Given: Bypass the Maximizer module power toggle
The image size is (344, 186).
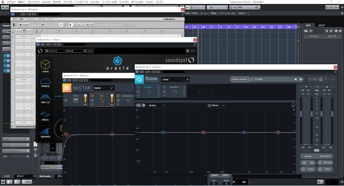Looking at the screenshot, I should (x=164, y=87).
